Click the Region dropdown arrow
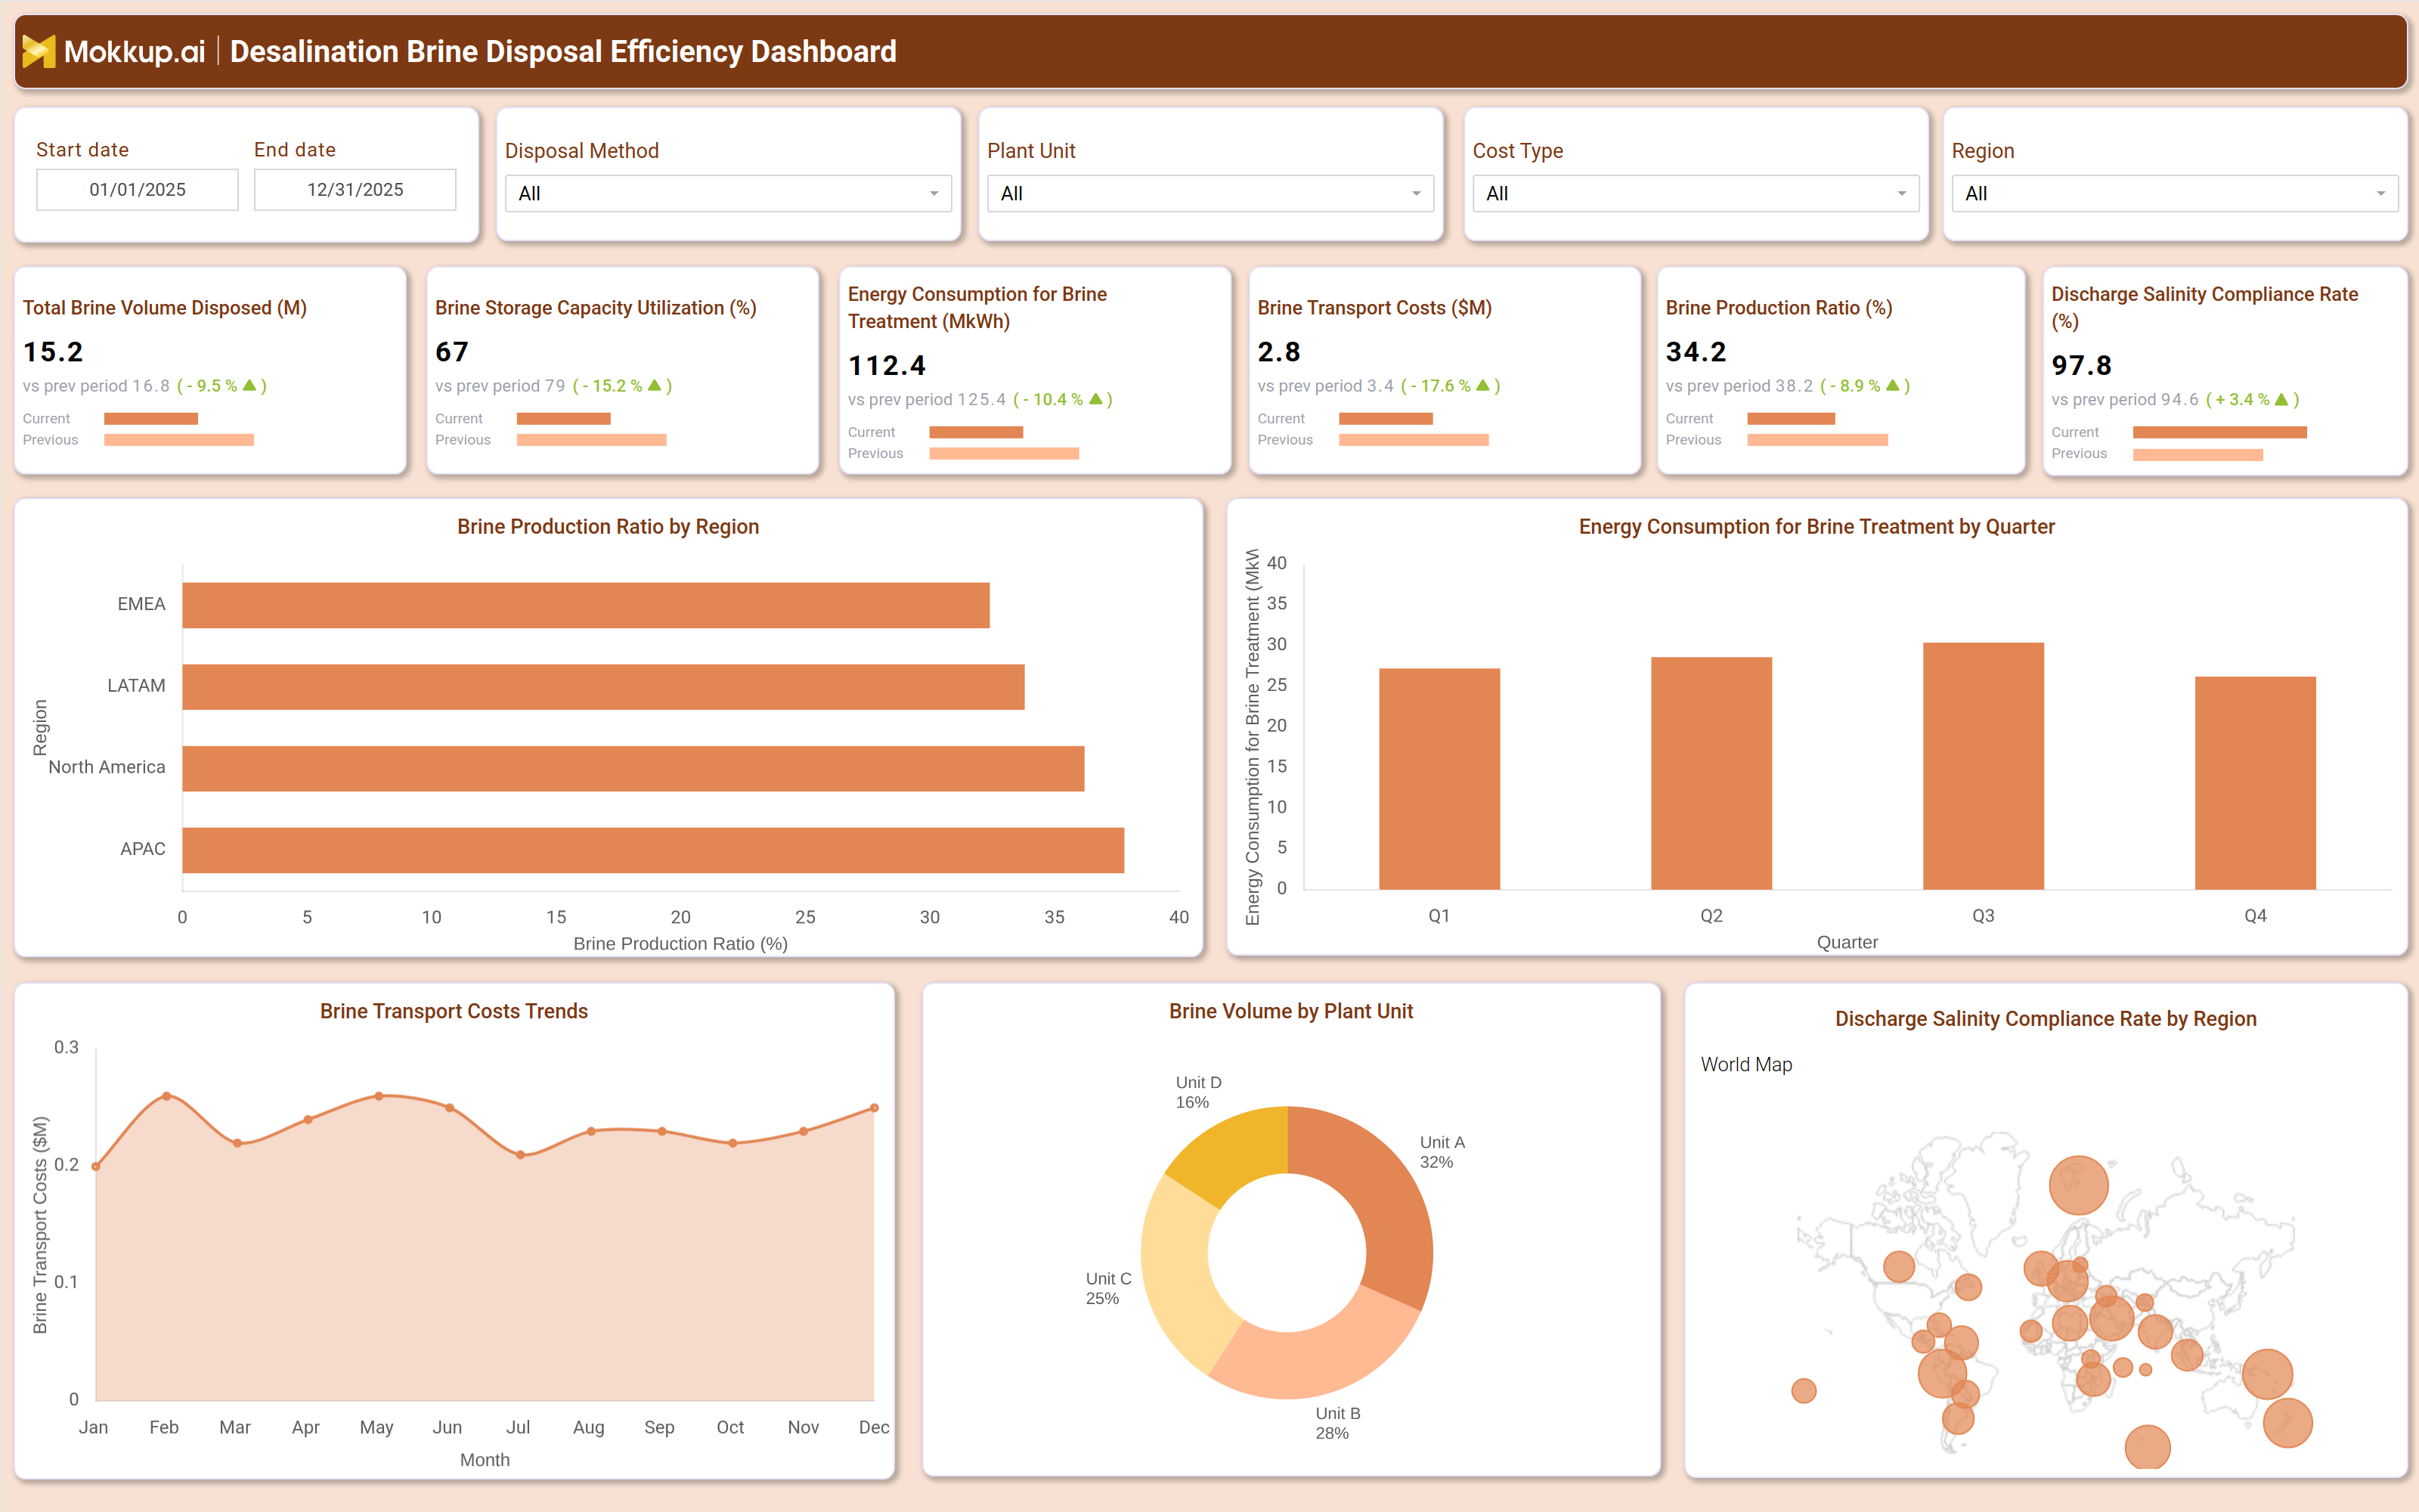Viewport: 2419px width, 1512px height. (2381, 194)
